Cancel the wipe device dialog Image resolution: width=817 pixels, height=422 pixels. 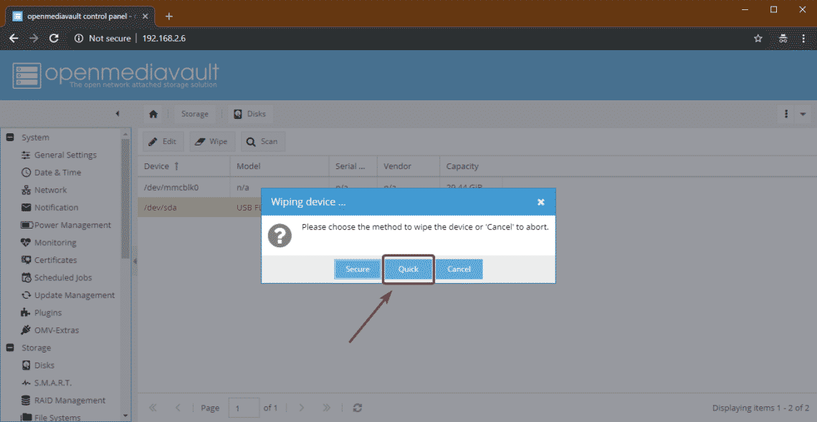459,269
